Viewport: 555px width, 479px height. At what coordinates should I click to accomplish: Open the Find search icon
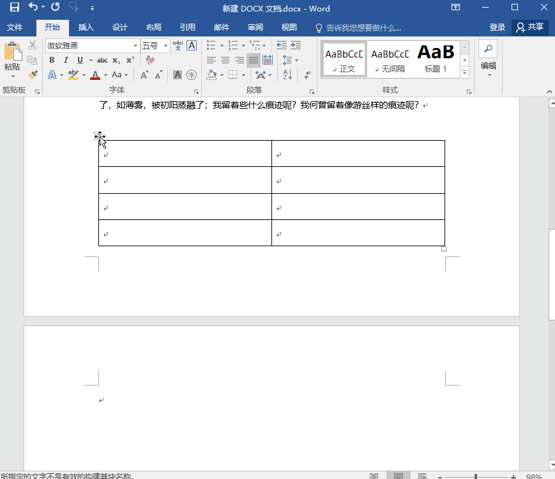[488, 49]
